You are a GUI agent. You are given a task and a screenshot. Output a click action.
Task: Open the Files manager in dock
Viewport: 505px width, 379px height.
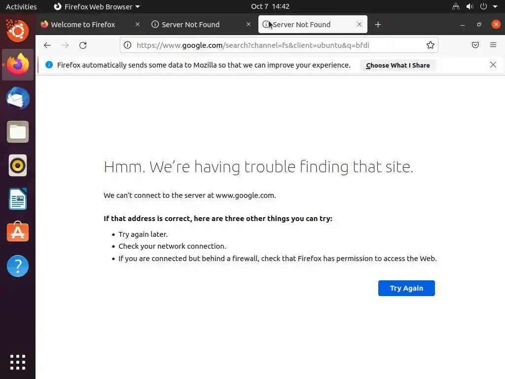click(x=18, y=132)
